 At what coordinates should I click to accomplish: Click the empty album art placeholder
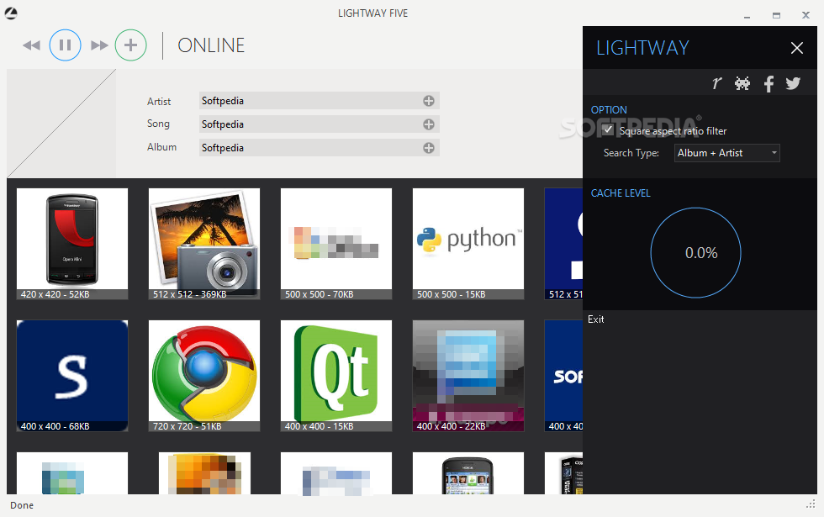[61, 124]
